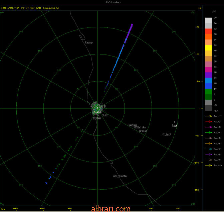This screenshot has width=224, height=212.
Task: Click the blue echo cluster far southwest
Action: coord(48,180)
